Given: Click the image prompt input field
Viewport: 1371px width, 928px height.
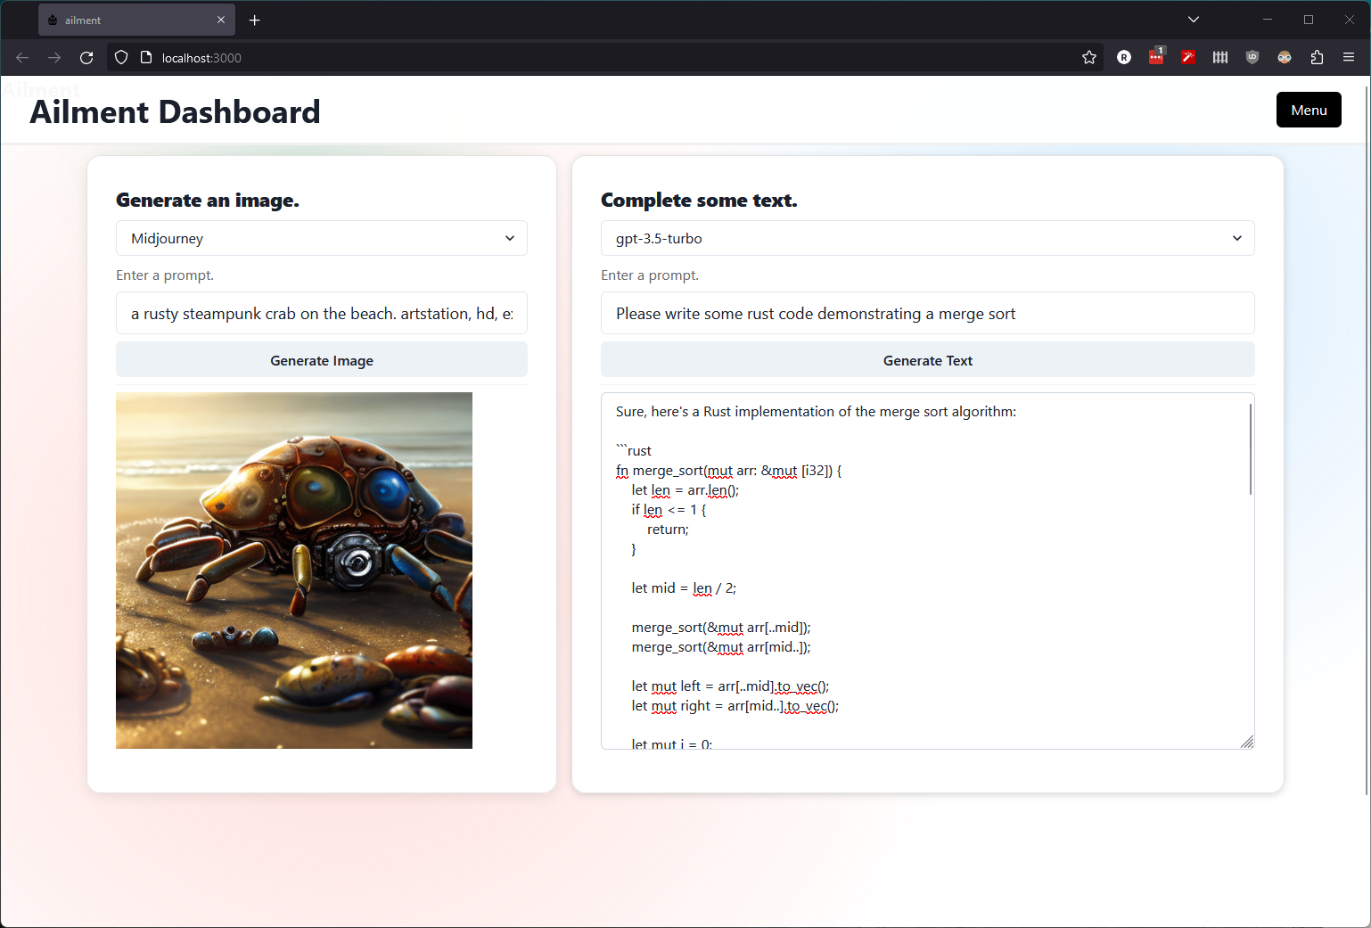Looking at the screenshot, I should point(322,313).
